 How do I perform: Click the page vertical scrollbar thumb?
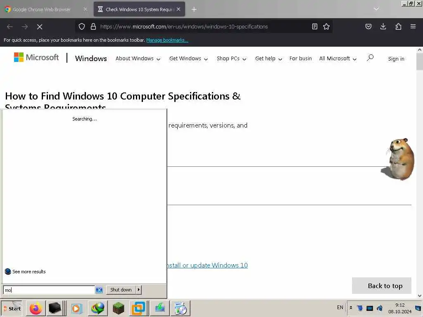tap(420, 62)
